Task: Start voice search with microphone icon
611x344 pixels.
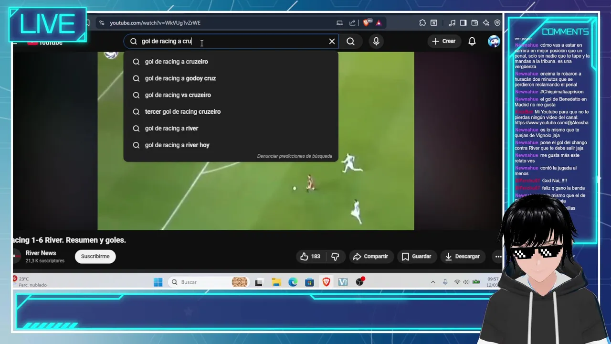Action: click(376, 42)
